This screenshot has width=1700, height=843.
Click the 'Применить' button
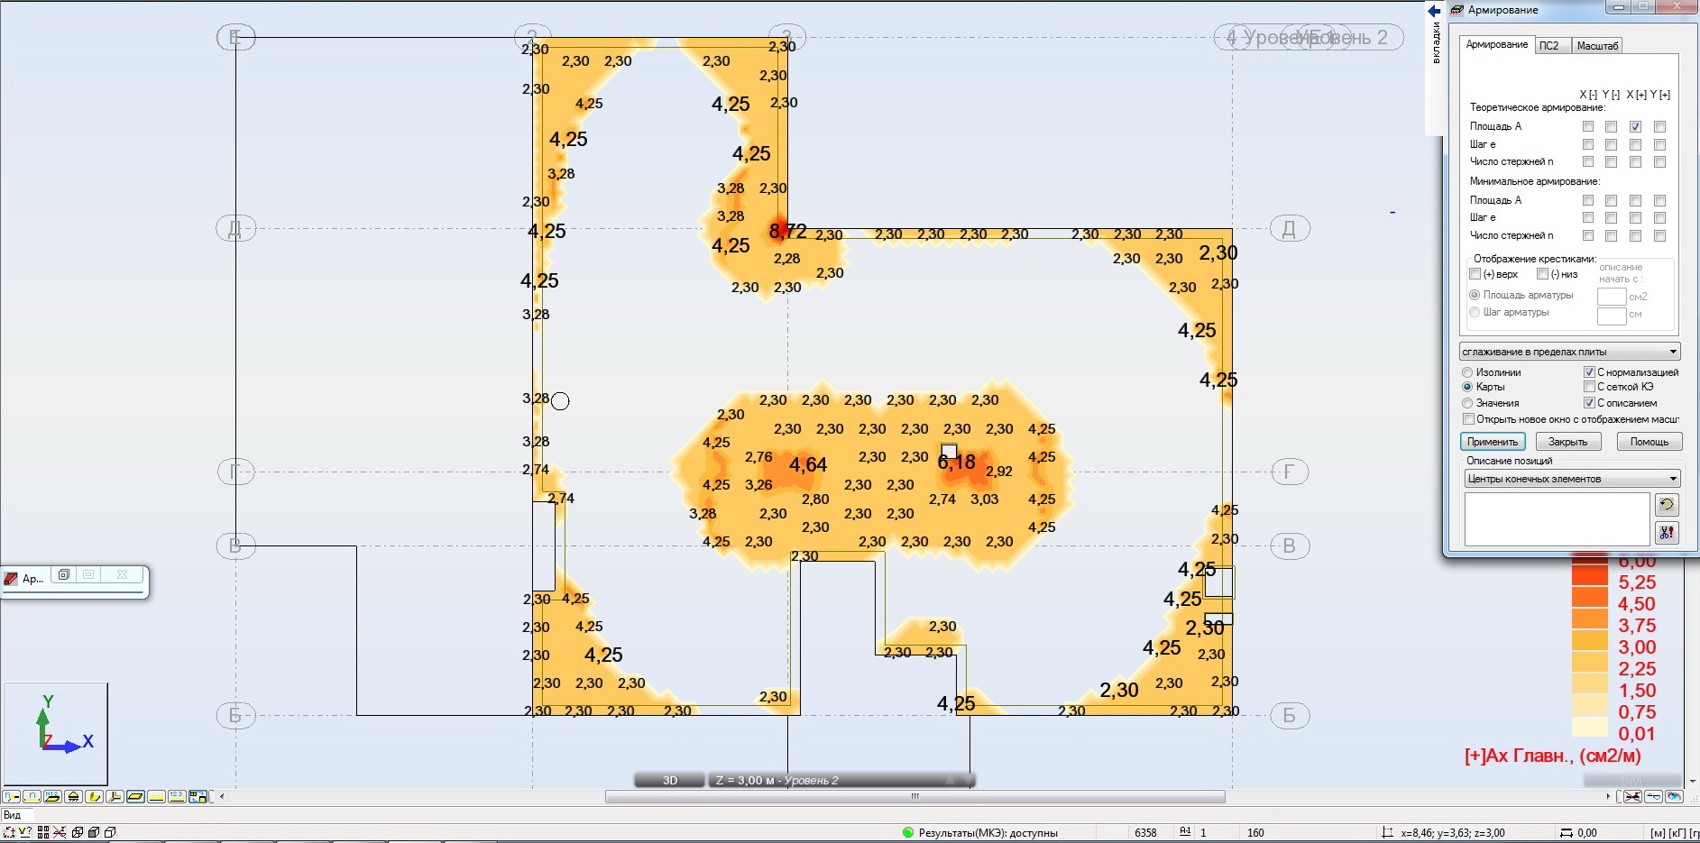coord(1493,442)
